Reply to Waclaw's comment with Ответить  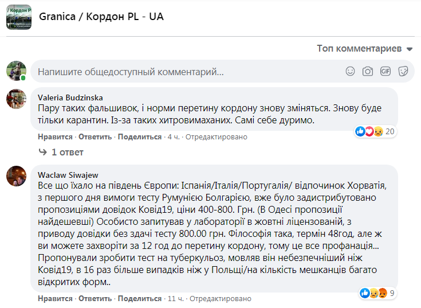click(x=95, y=299)
